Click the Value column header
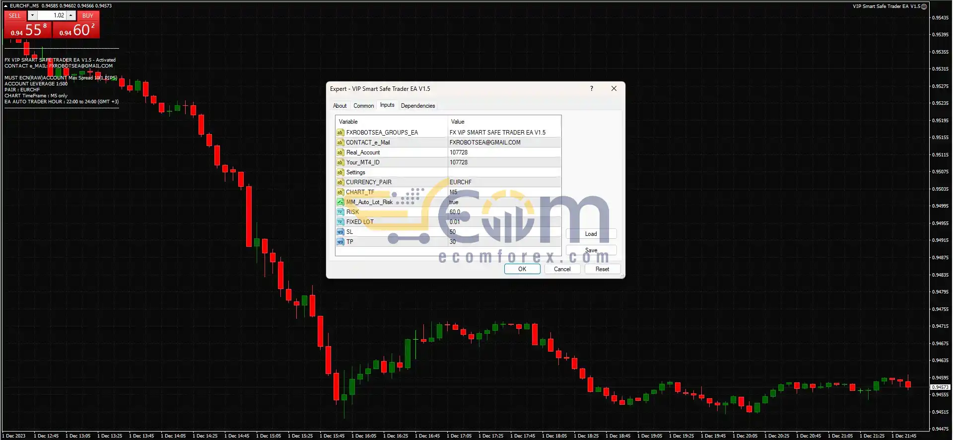The image size is (953, 440). pos(504,122)
